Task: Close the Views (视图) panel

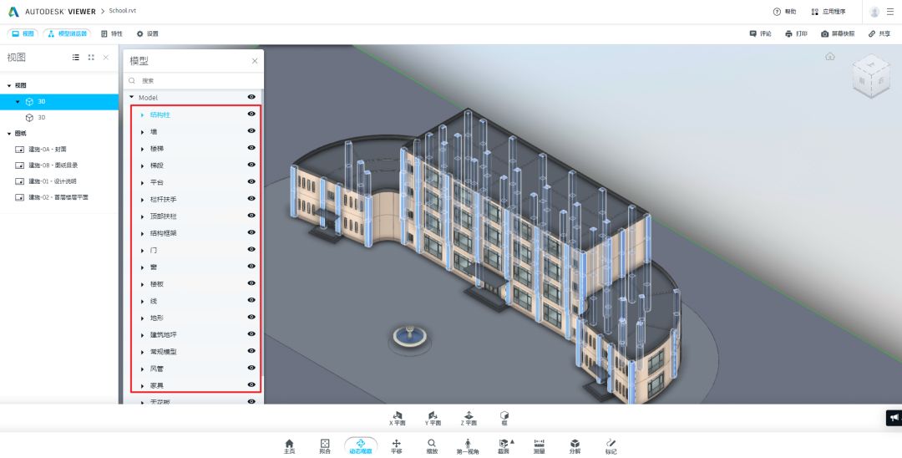Action: tap(106, 58)
